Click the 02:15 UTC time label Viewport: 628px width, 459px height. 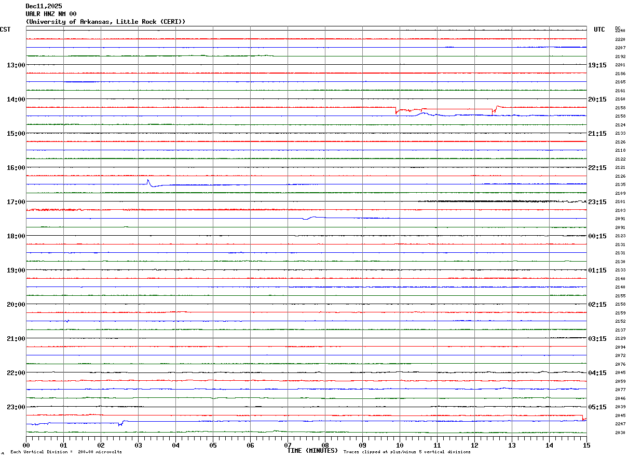coord(597,304)
